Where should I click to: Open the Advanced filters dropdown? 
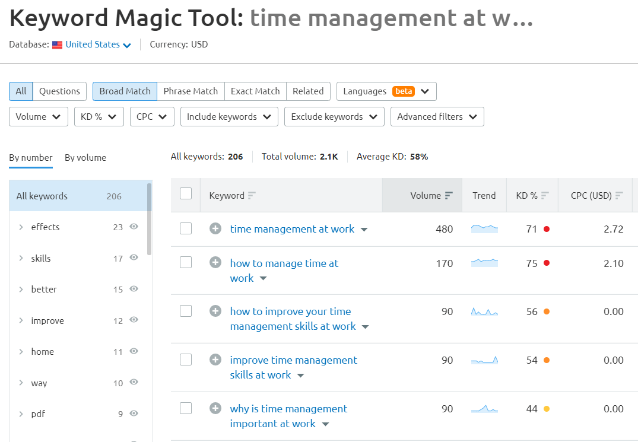click(x=437, y=117)
